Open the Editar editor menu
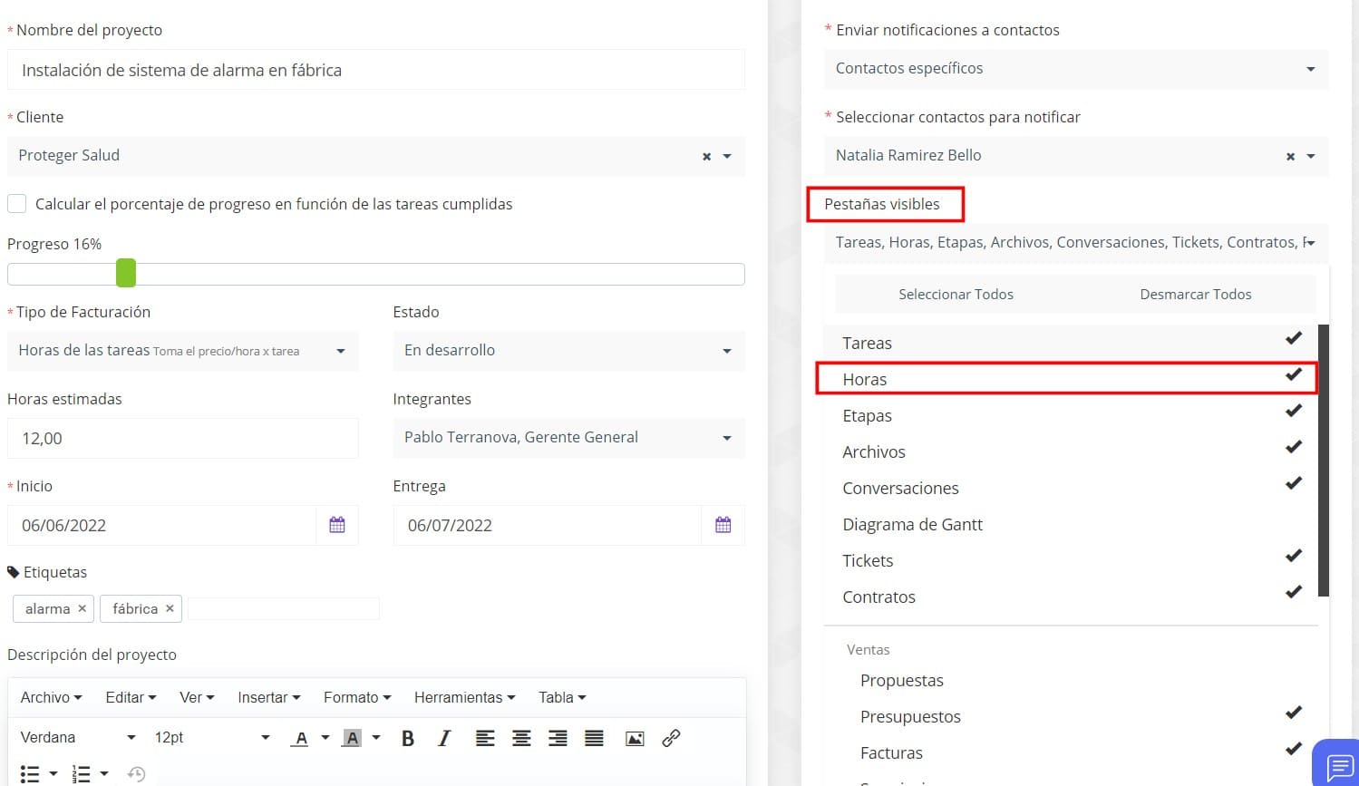 pyautogui.click(x=131, y=697)
